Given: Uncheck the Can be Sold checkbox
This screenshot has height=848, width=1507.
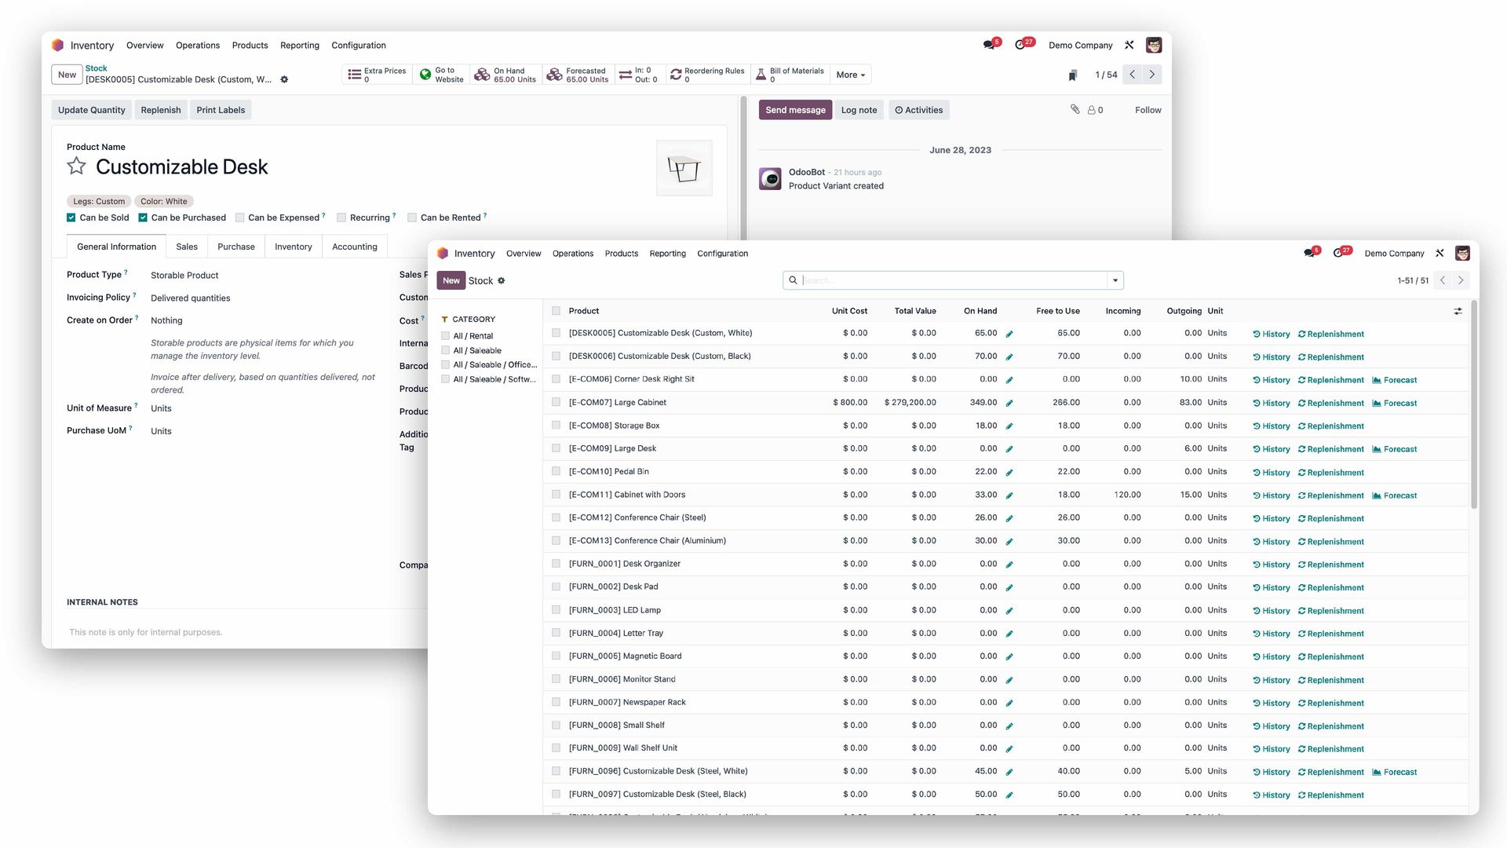Looking at the screenshot, I should point(71,217).
